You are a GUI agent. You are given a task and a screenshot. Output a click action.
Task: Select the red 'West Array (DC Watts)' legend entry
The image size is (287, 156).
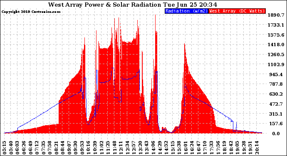tap(237, 11)
